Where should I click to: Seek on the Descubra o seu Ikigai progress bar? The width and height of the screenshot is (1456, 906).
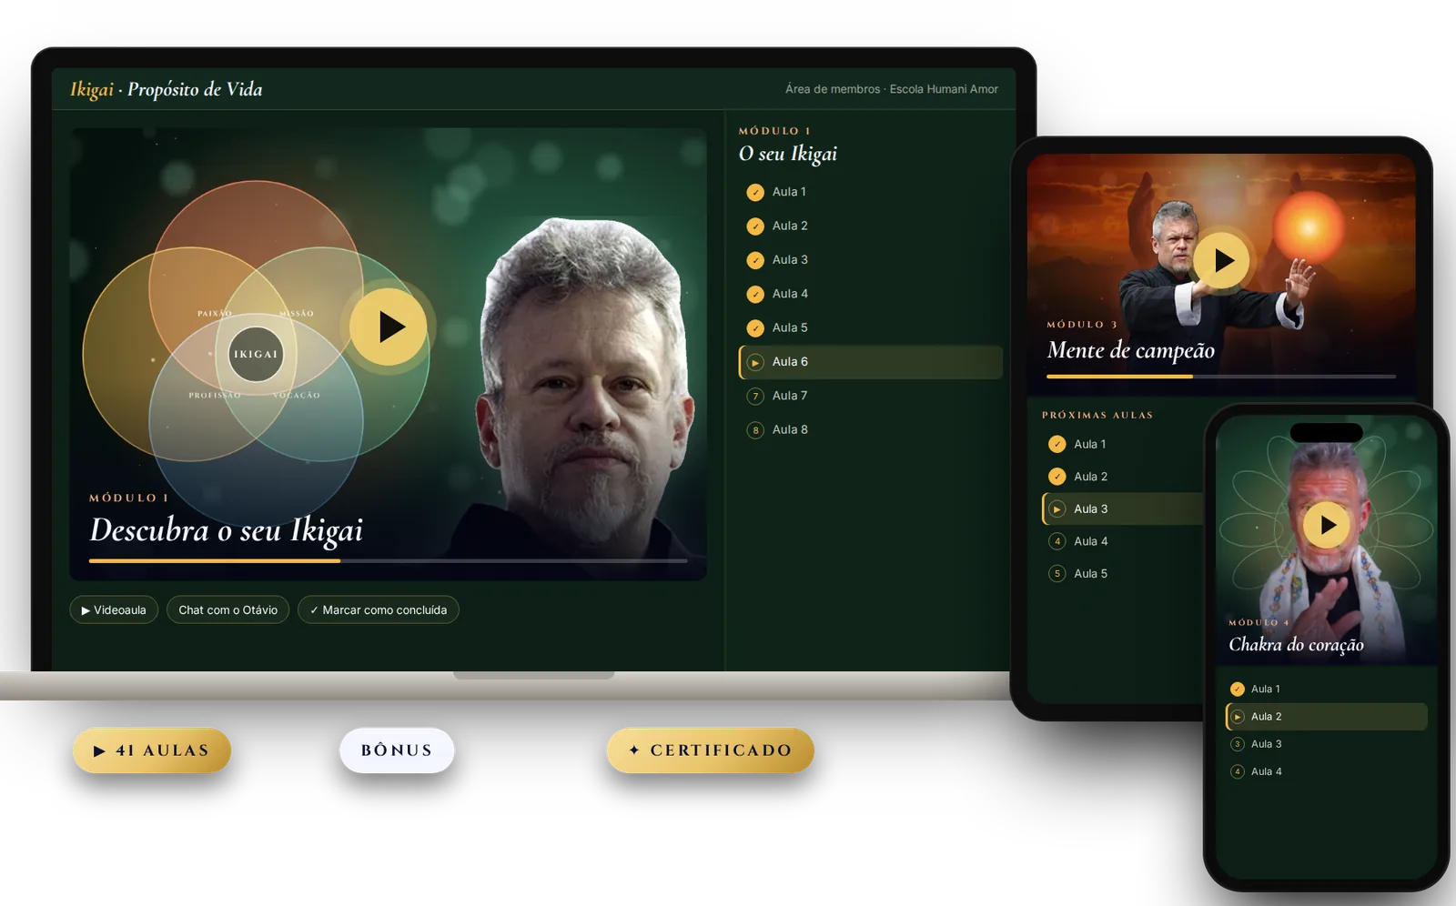(389, 560)
